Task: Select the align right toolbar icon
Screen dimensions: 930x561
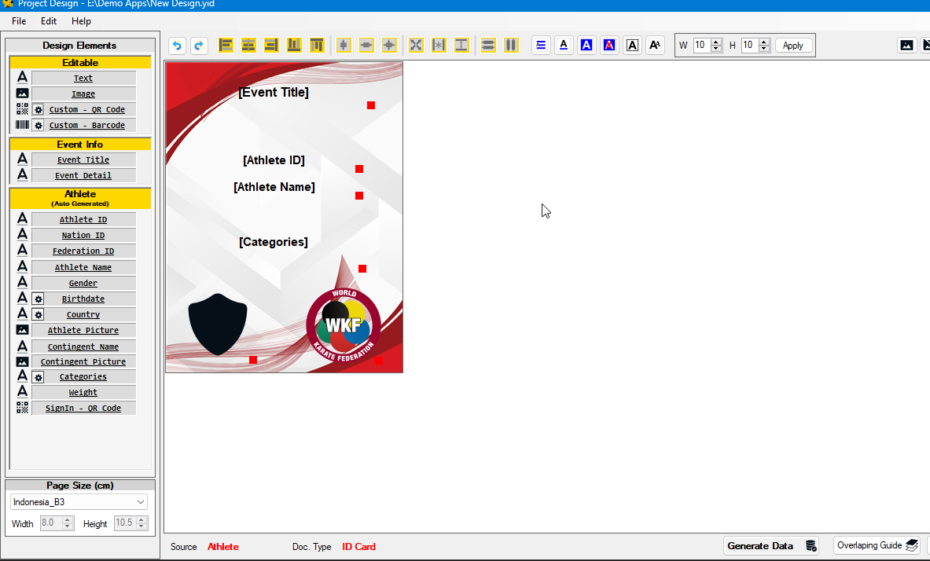Action: (270, 45)
